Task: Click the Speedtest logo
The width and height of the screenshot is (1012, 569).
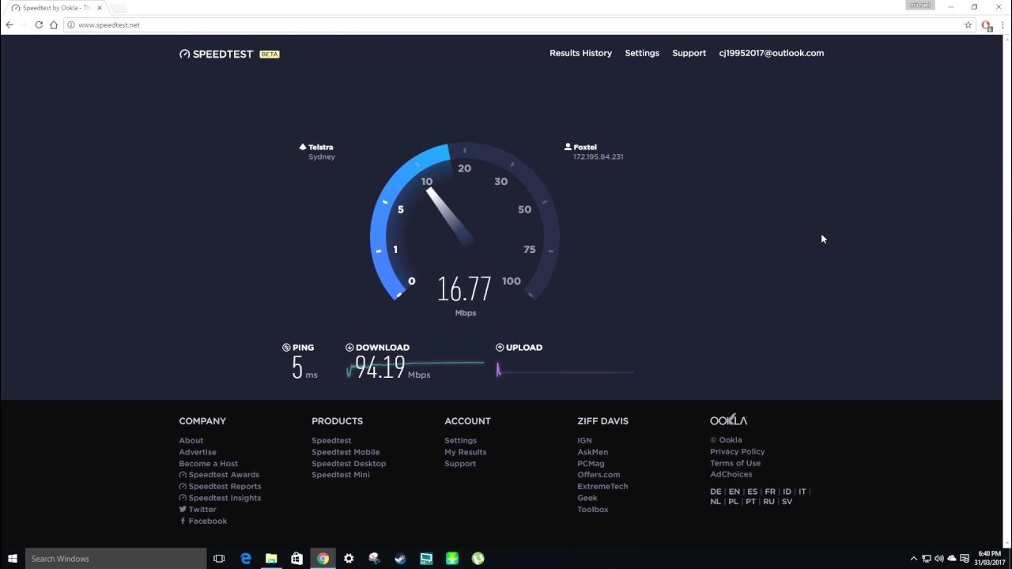Action: click(x=216, y=54)
